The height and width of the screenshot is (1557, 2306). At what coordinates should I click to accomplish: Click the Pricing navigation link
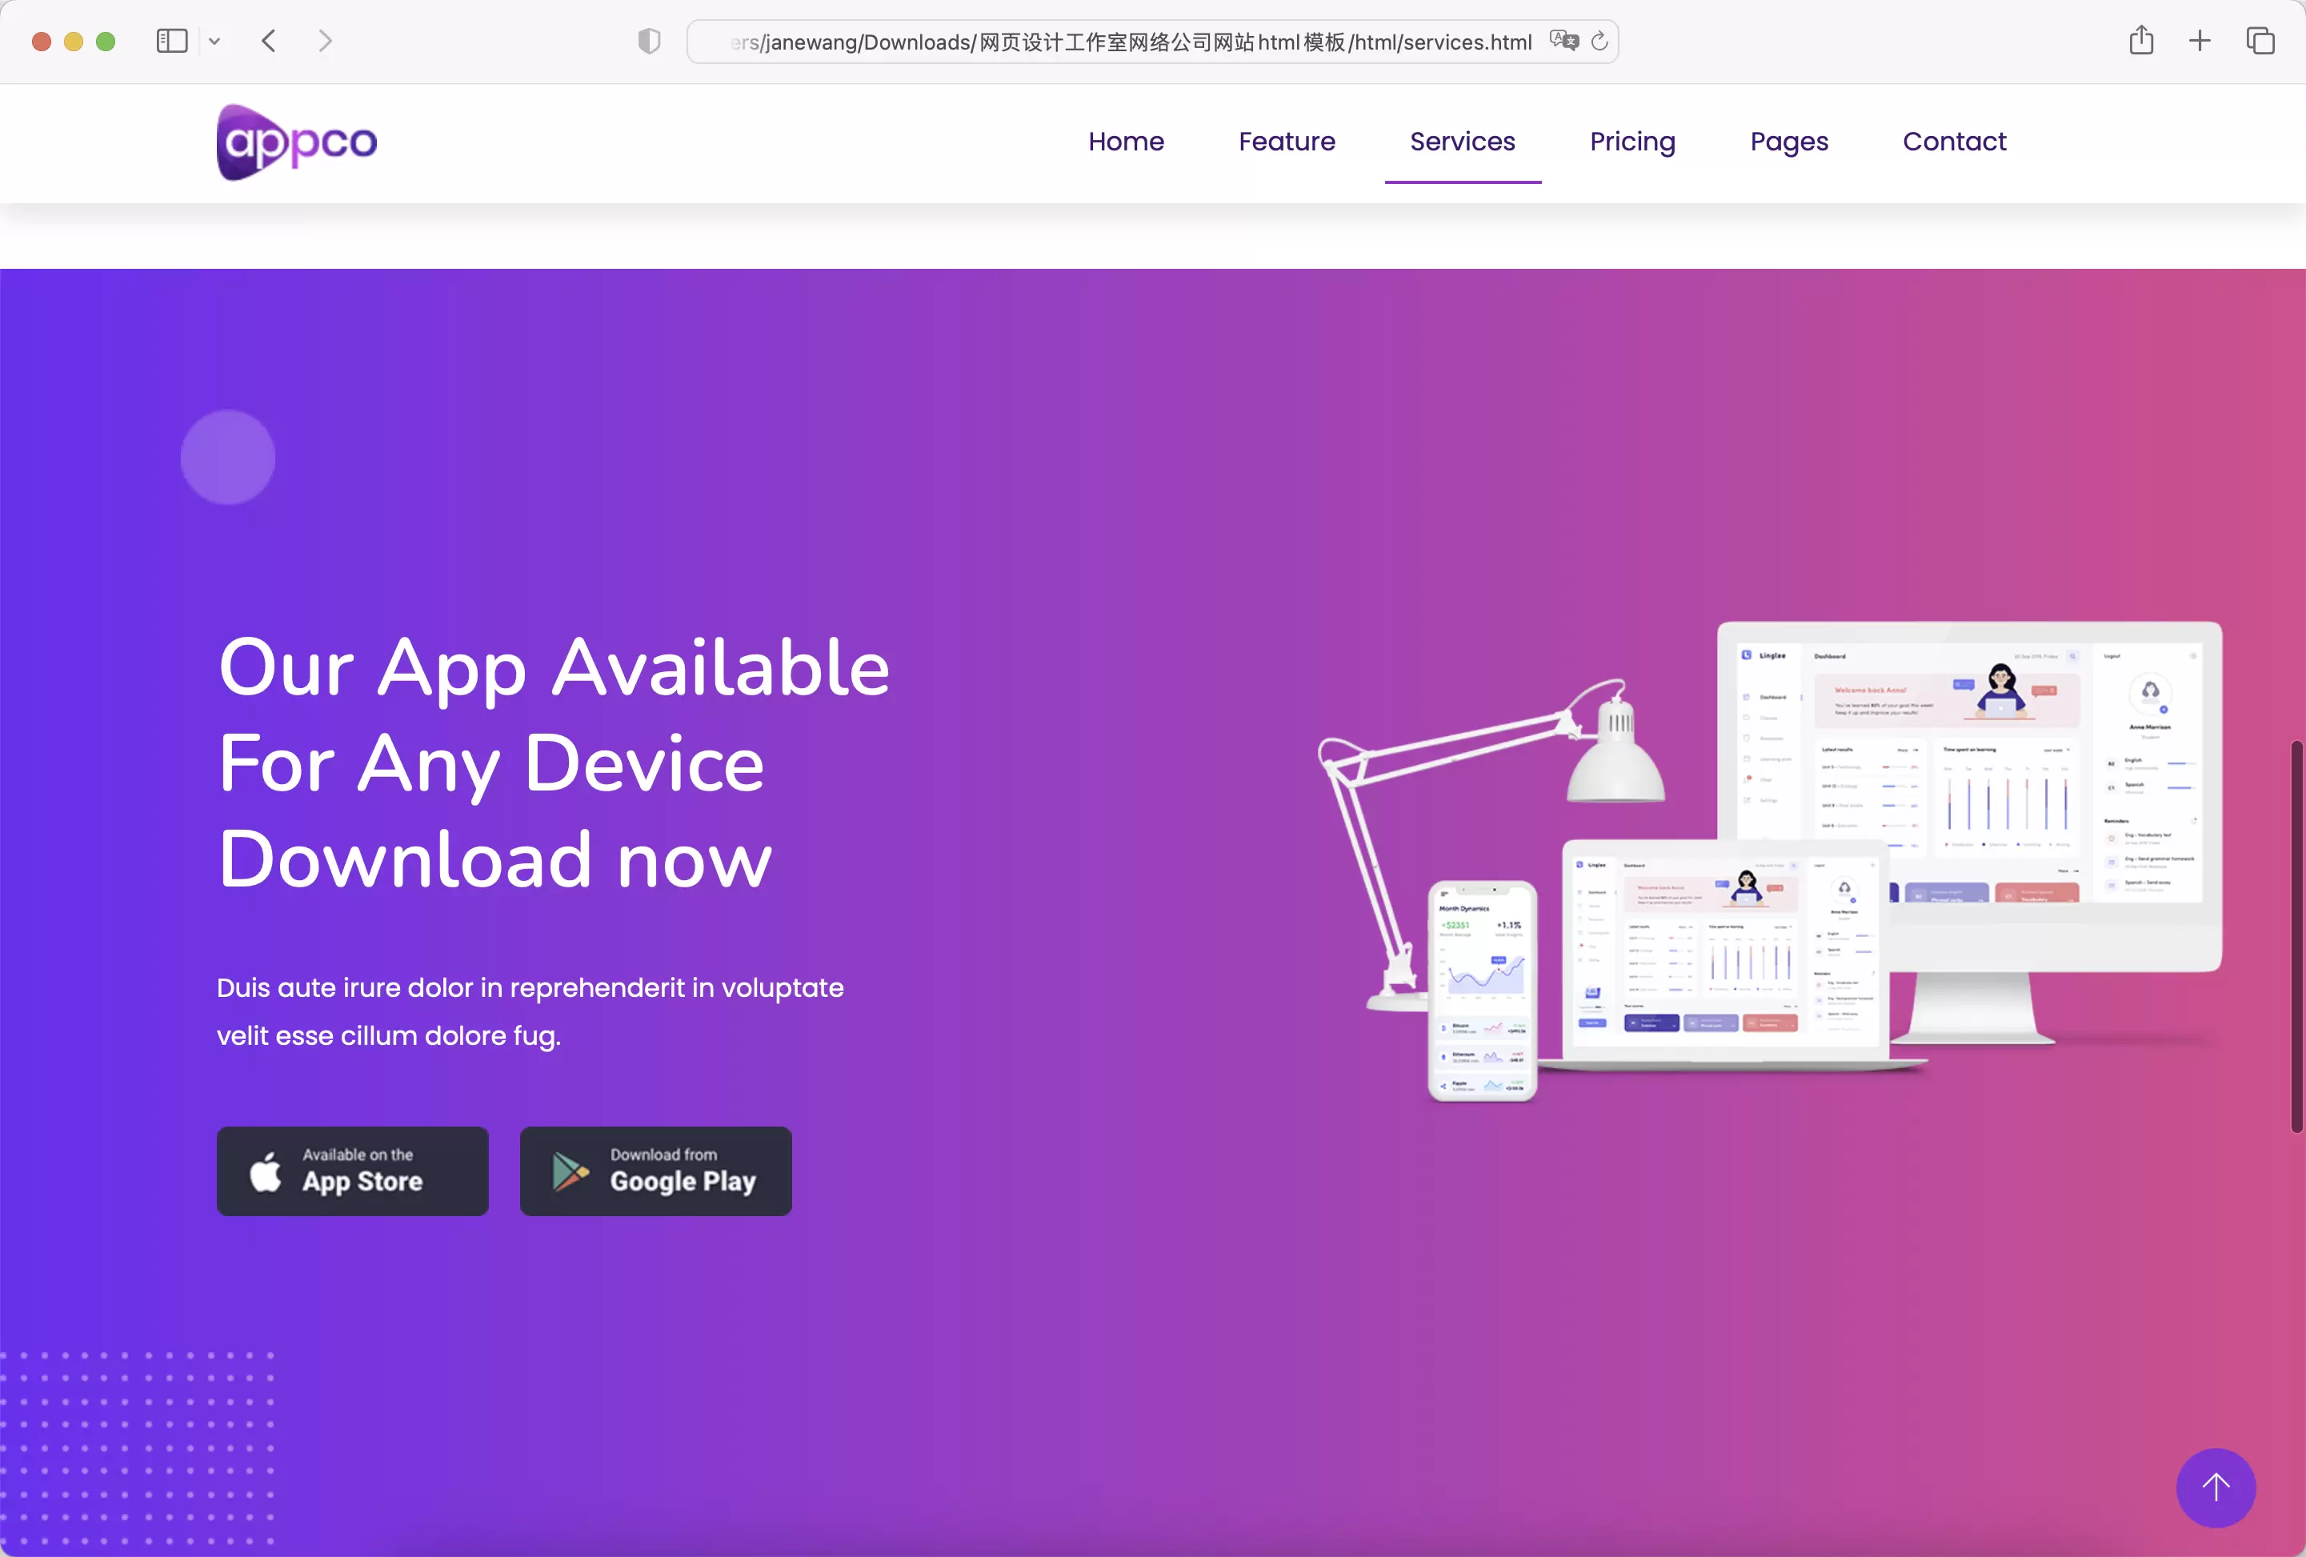click(x=1631, y=141)
